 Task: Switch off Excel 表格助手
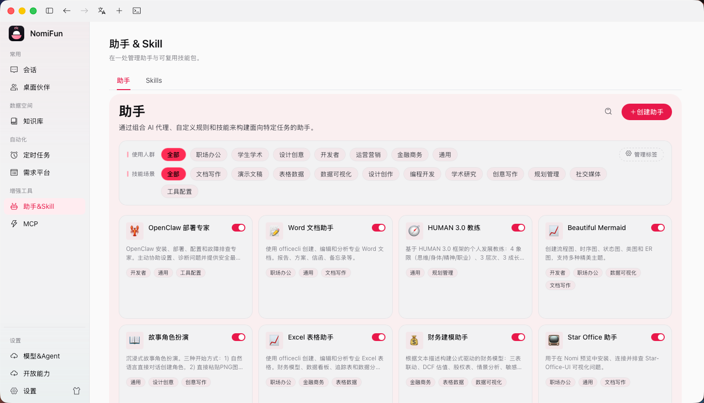pos(379,337)
